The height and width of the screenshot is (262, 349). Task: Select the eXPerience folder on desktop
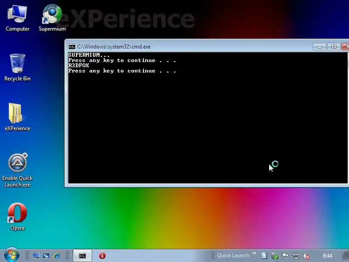[x=17, y=117]
